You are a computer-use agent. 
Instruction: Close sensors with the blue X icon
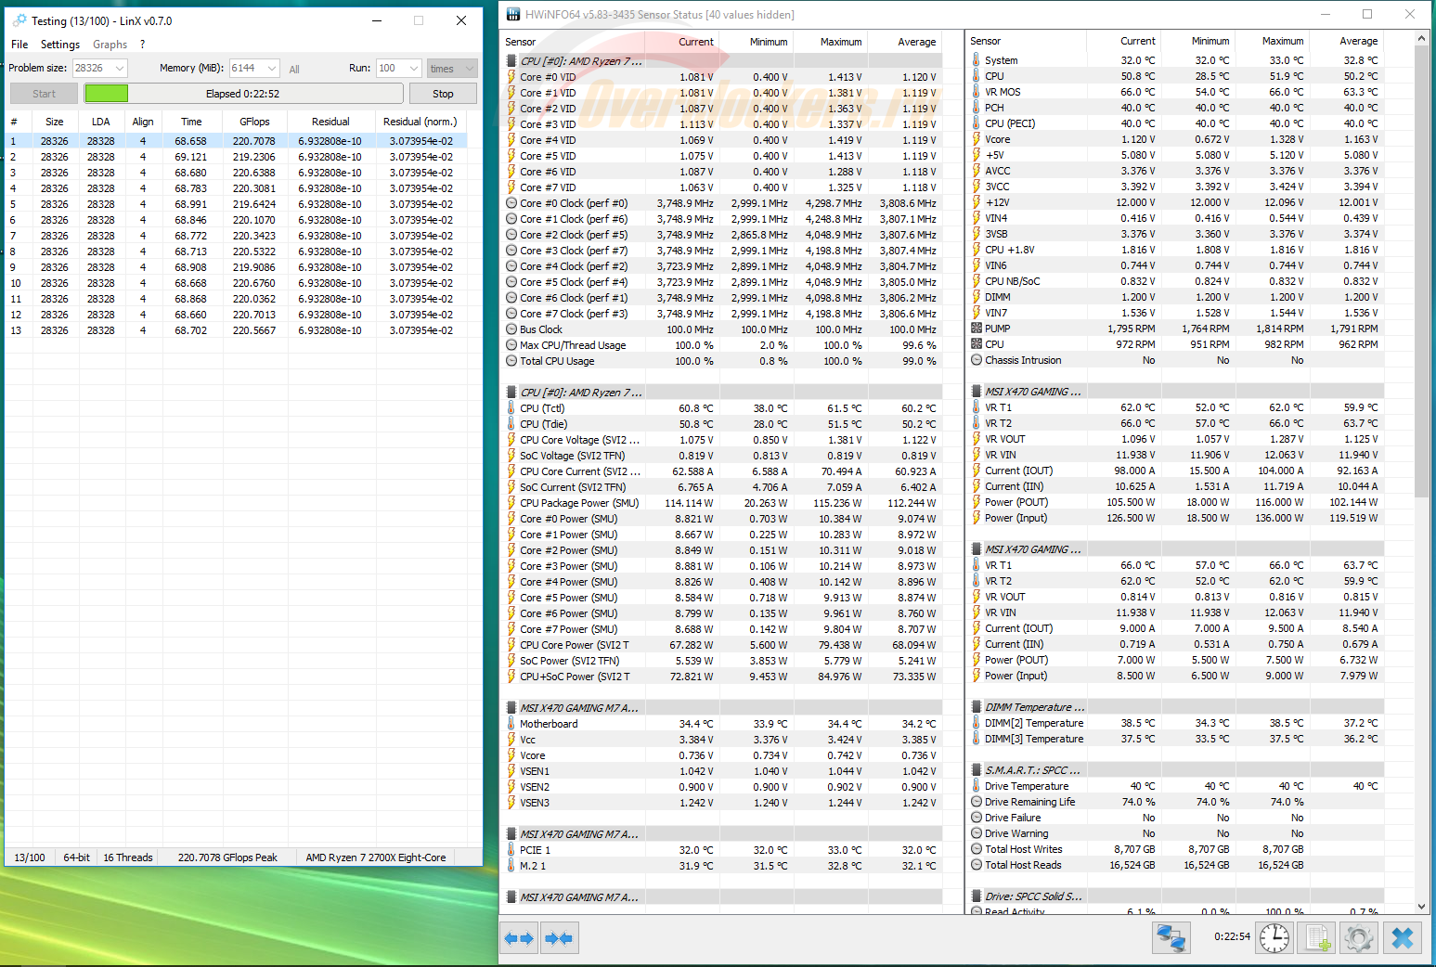[1403, 938]
